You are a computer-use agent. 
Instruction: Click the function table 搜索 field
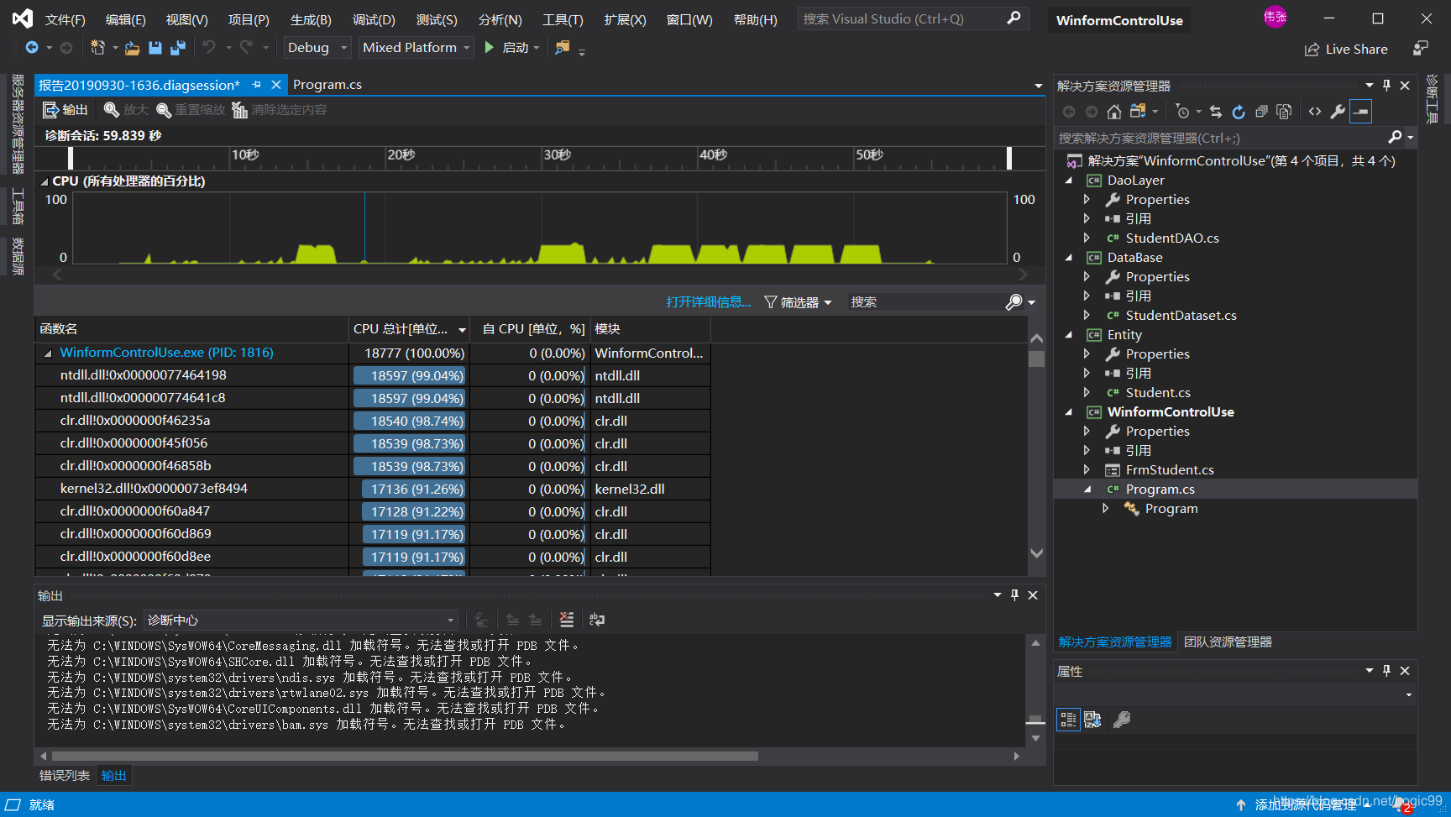[925, 302]
